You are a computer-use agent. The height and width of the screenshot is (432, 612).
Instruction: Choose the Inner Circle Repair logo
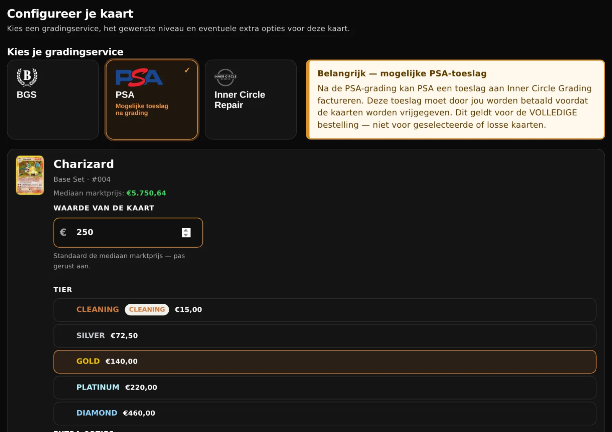point(225,78)
